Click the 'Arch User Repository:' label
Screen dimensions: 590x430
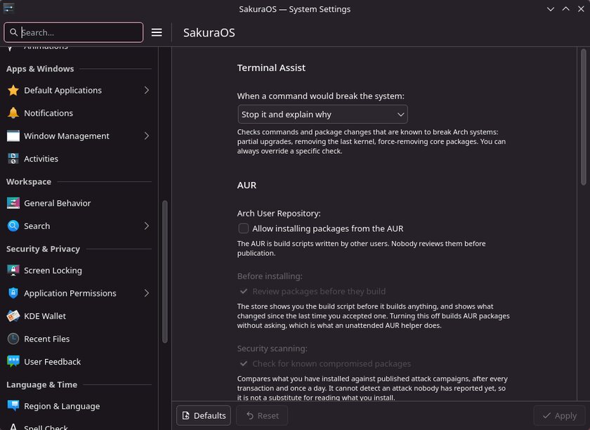tap(279, 213)
